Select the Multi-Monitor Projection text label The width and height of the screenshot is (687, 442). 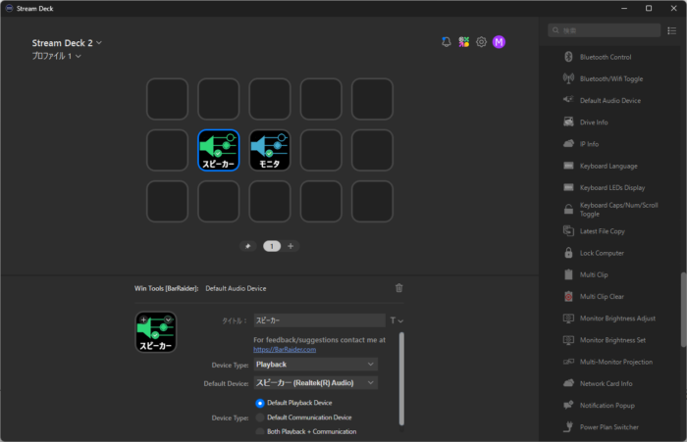(x=616, y=362)
